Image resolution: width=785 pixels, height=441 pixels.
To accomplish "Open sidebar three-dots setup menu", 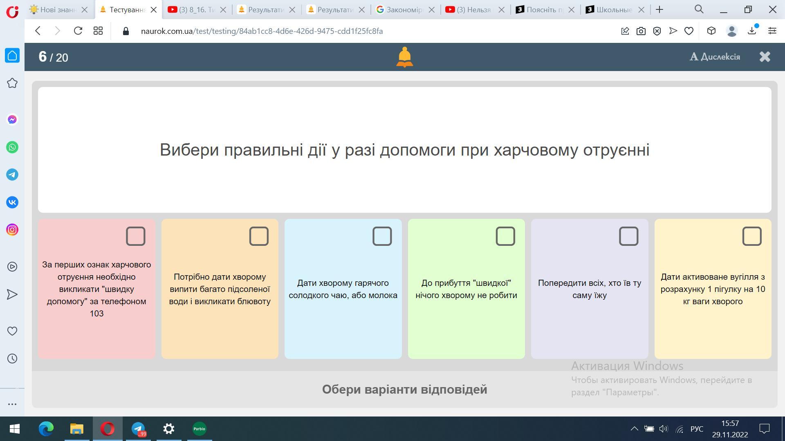I will tap(12, 404).
